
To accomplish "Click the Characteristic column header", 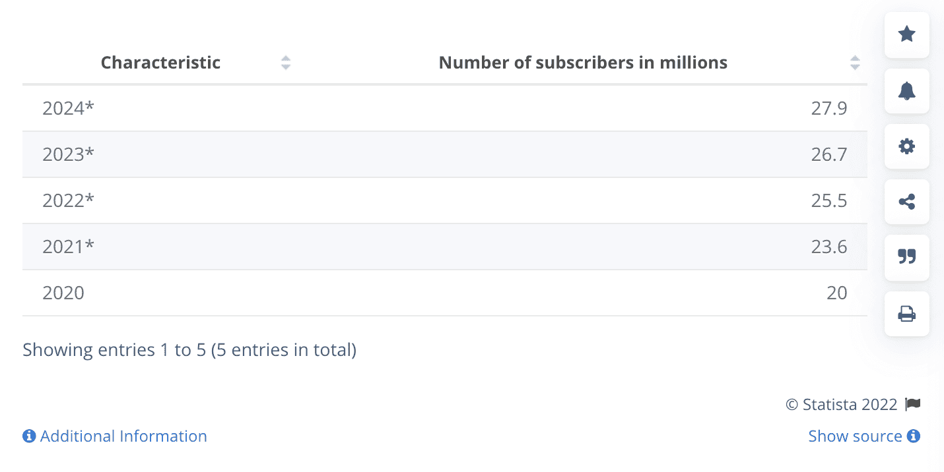I will 160,63.
